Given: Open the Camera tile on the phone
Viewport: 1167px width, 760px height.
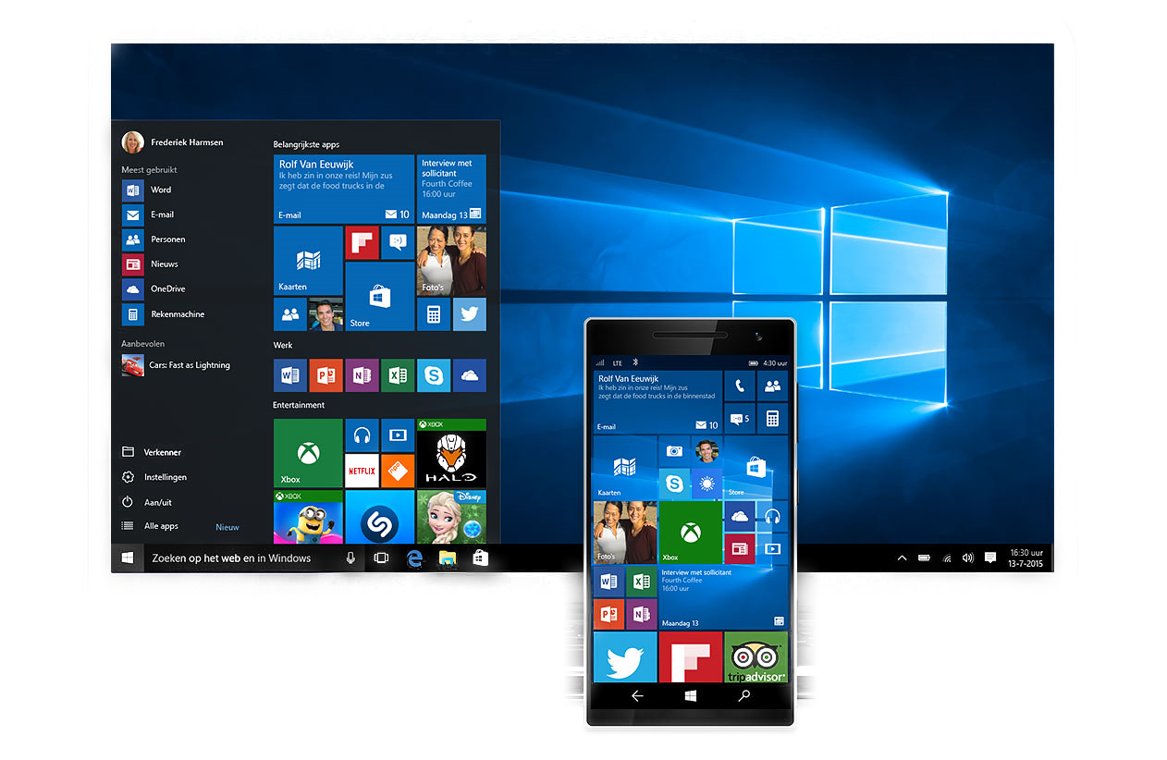Looking at the screenshot, I should (x=674, y=450).
